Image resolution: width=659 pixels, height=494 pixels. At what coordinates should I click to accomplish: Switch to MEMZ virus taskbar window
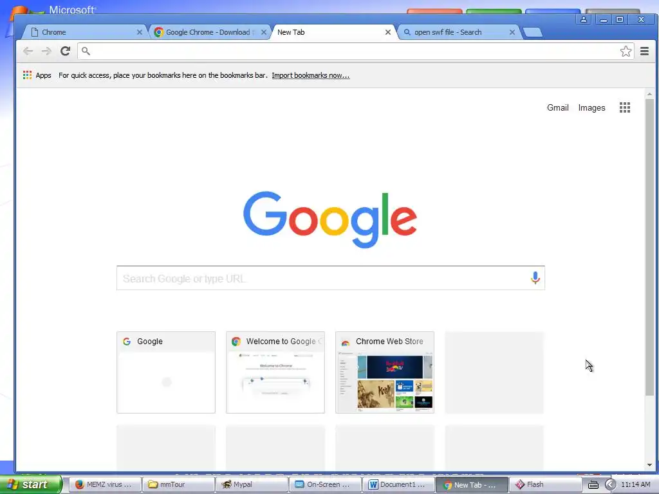(105, 485)
